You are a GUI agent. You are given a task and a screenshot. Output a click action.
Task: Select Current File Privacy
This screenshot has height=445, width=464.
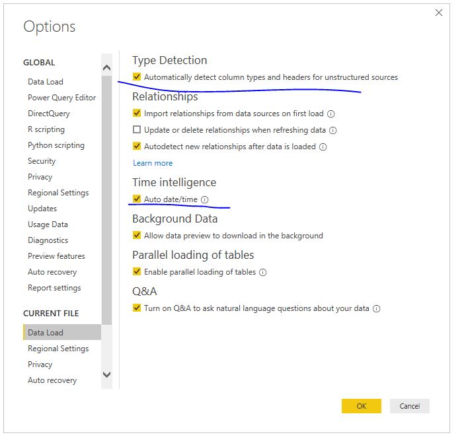tap(40, 364)
